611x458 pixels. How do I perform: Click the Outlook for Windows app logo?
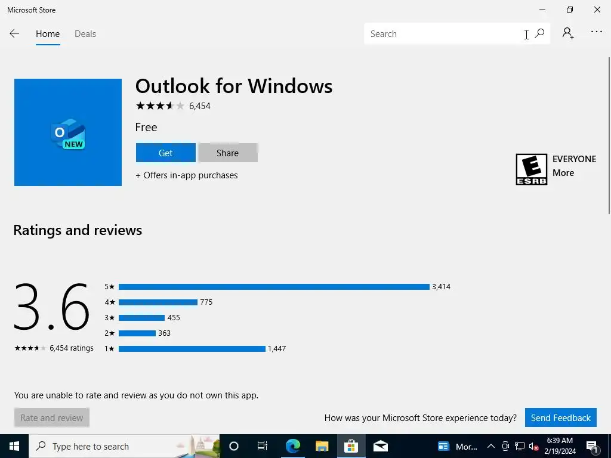pyautogui.click(x=68, y=132)
